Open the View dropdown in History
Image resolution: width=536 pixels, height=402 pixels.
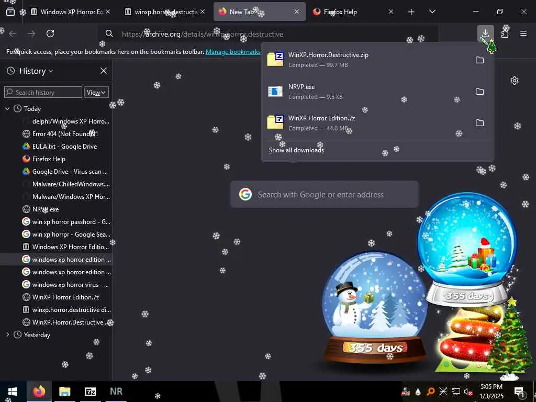point(96,92)
